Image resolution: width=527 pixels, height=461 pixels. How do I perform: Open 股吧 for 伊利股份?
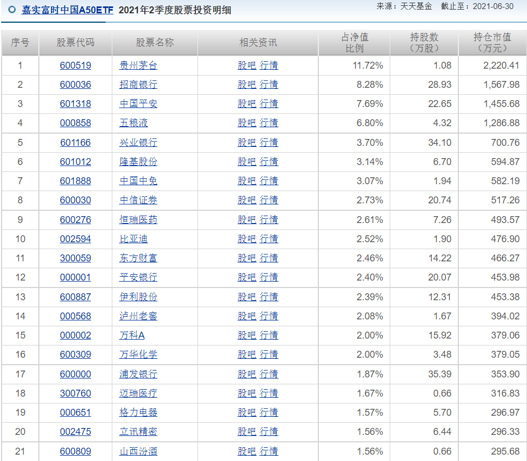pyautogui.click(x=247, y=297)
